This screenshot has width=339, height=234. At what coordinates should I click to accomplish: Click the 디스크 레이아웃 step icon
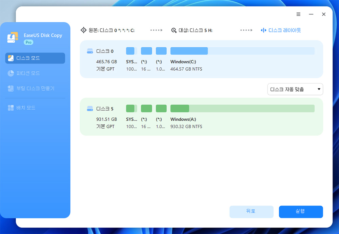point(263,30)
